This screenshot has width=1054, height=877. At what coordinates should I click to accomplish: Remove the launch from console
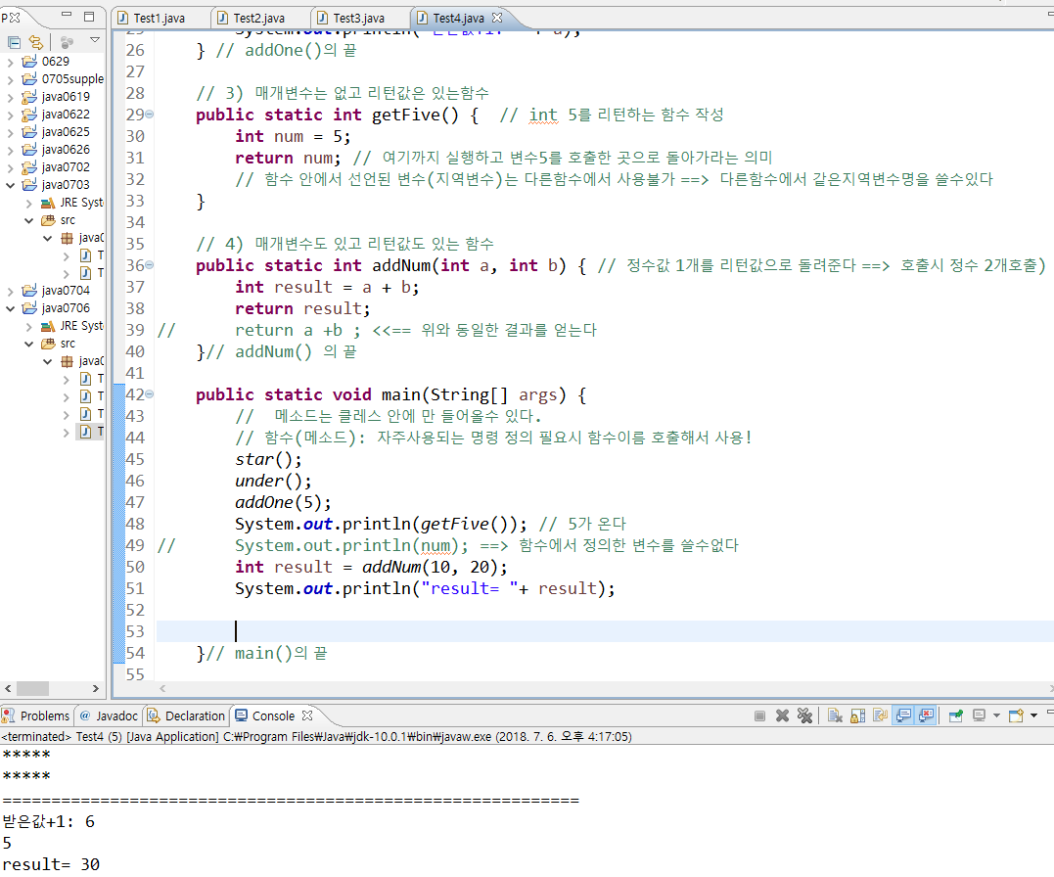[782, 715]
